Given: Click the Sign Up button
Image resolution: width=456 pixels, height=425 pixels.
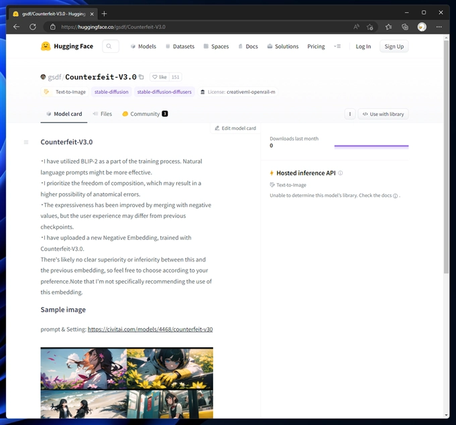Looking at the screenshot, I should (x=394, y=46).
